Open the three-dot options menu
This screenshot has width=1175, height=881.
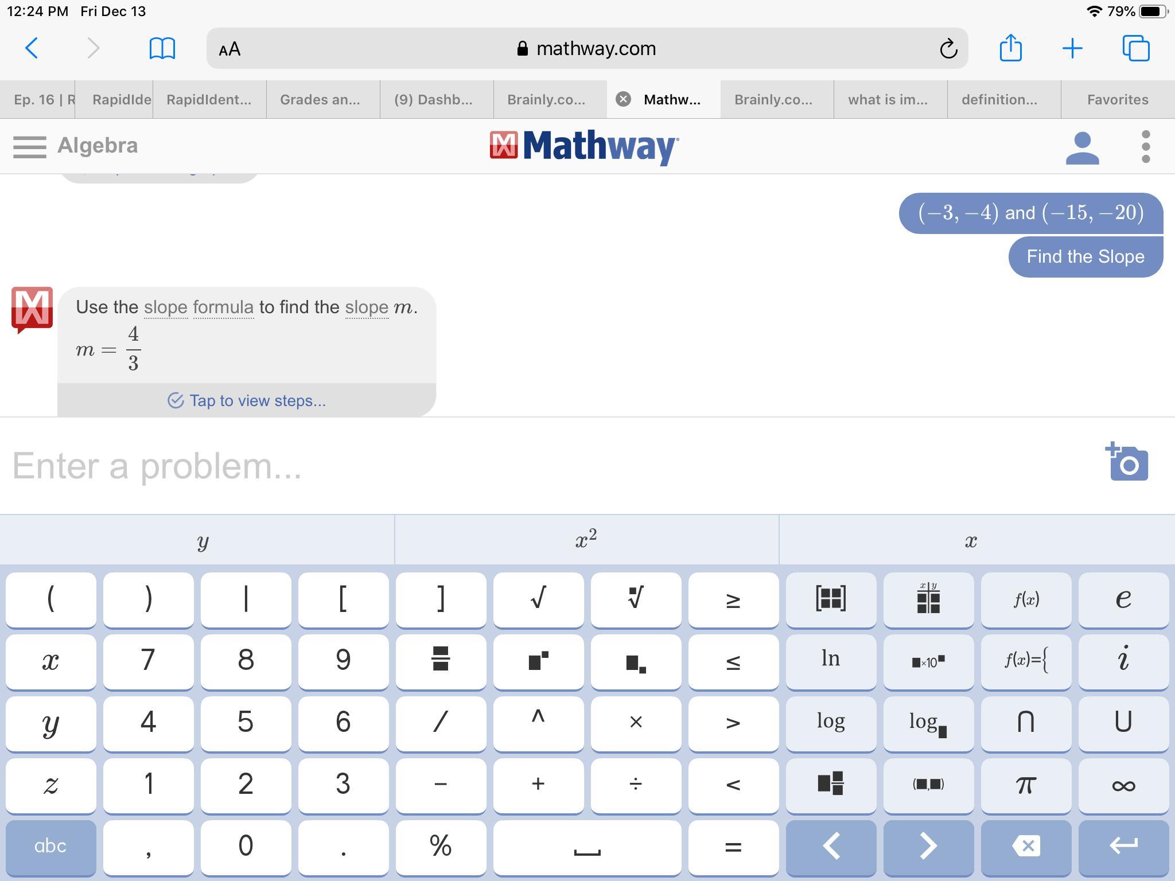click(x=1145, y=146)
